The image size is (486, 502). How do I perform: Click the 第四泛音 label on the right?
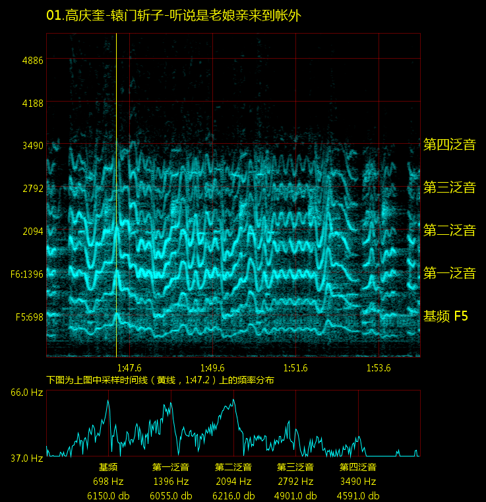click(x=449, y=144)
